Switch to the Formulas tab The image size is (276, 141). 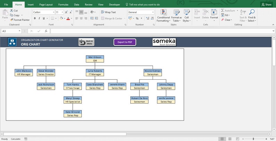(63, 5)
